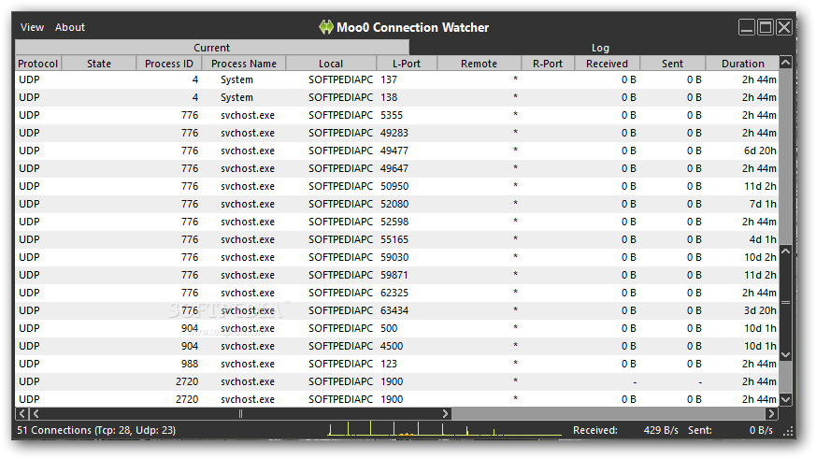The image size is (816, 459).
Task: Click the resize grip in the bottom-right corner
Action: pos(788,431)
